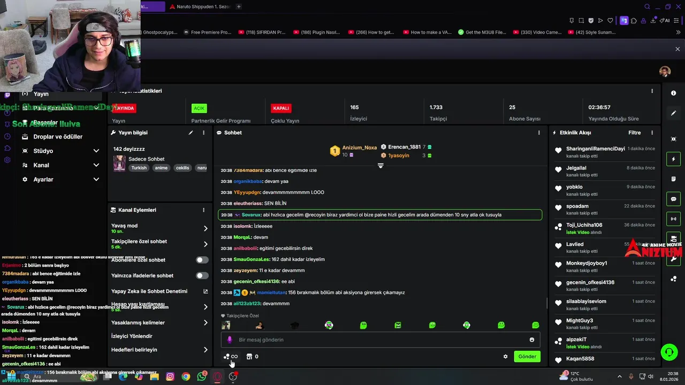Open Hesap yaşı kısıtlaması options arrow

tap(205, 307)
